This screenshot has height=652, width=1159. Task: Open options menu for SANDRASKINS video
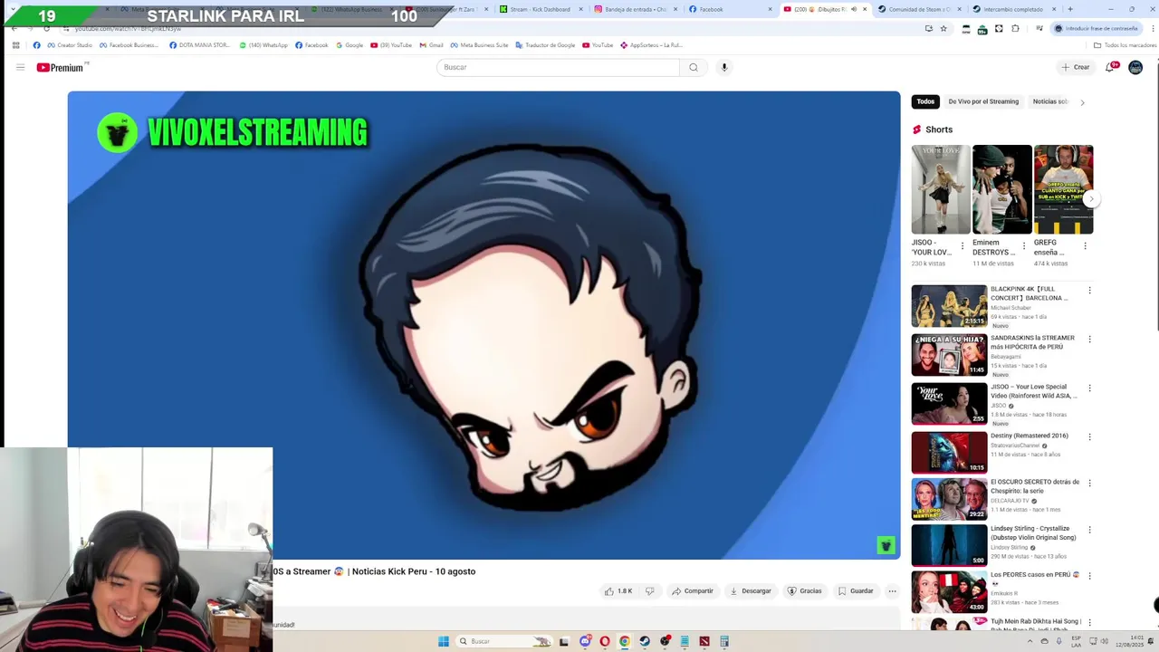[1089, 340]
